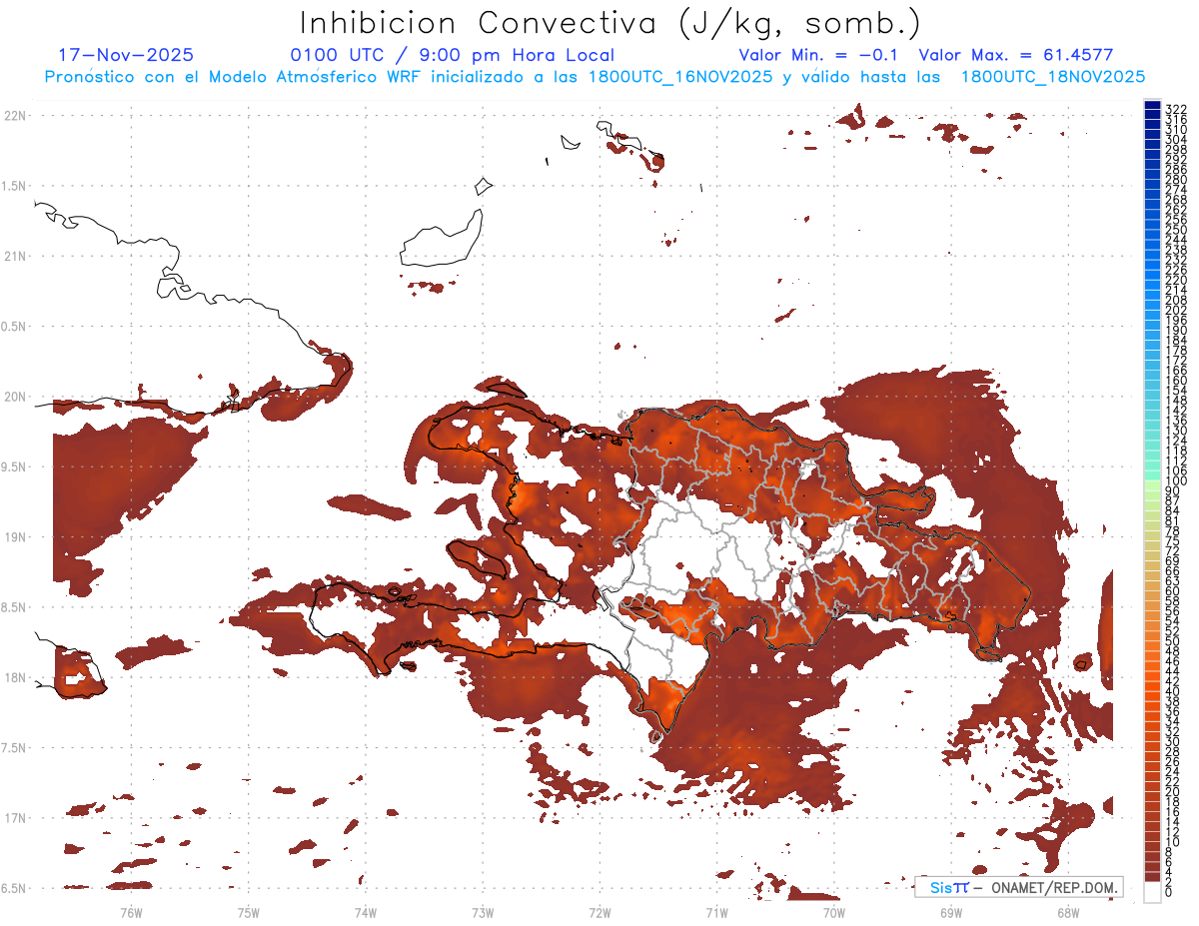The height and width of the screenshot is (926, 1199).
Task: Click the "75W" longitude label
Action: pos(248,912)
